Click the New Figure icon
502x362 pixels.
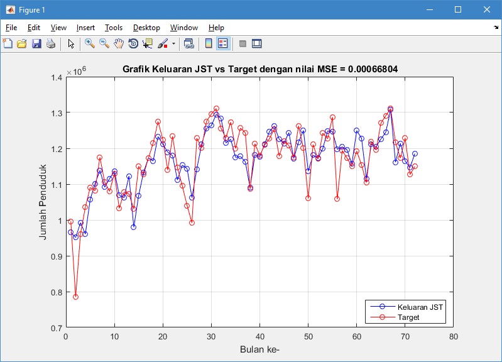pos(8,43)
